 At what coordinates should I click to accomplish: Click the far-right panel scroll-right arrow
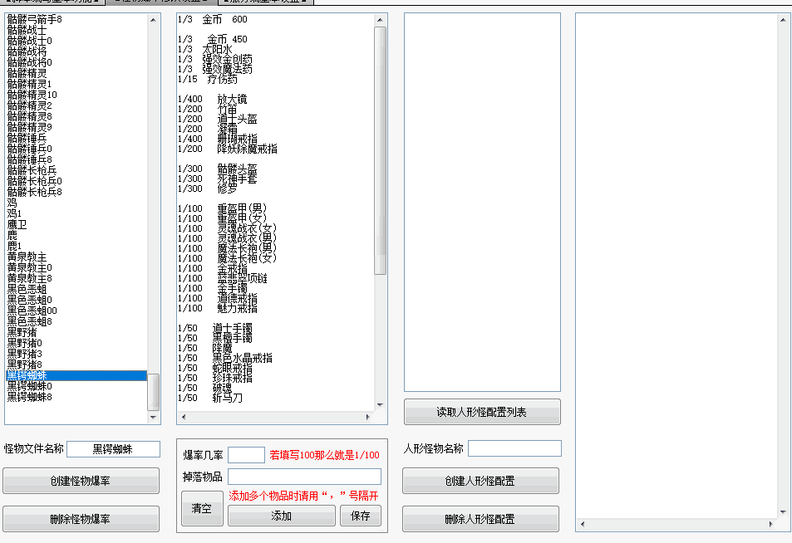click(771, 525)
